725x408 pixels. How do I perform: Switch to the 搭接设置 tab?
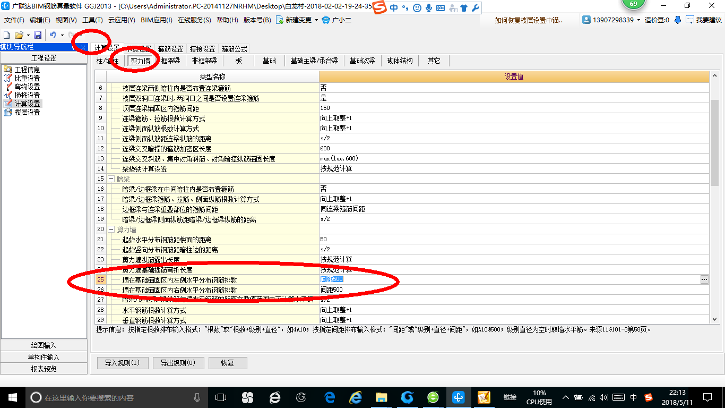click(202, 49)
